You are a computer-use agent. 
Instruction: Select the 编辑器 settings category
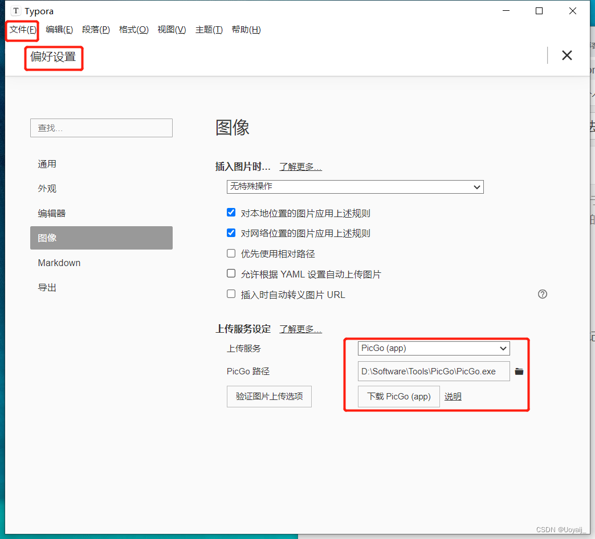[x=101, y=213]
